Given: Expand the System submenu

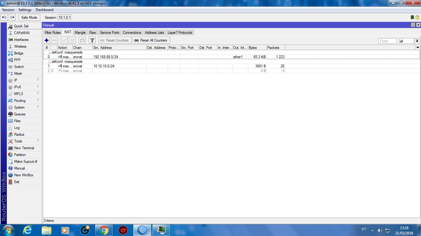Looking at the screenshot, I should [24, 107].
